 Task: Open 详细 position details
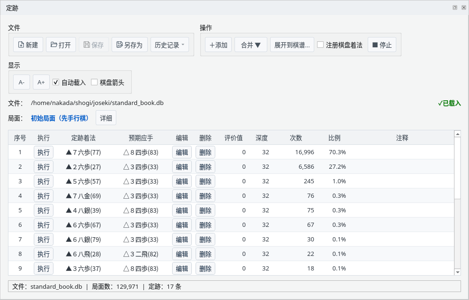tap(106, 118)
